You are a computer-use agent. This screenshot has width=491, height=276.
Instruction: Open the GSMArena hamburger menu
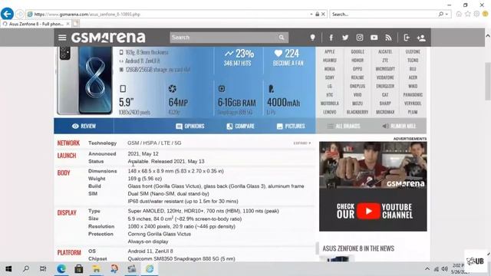coord(62,38)
